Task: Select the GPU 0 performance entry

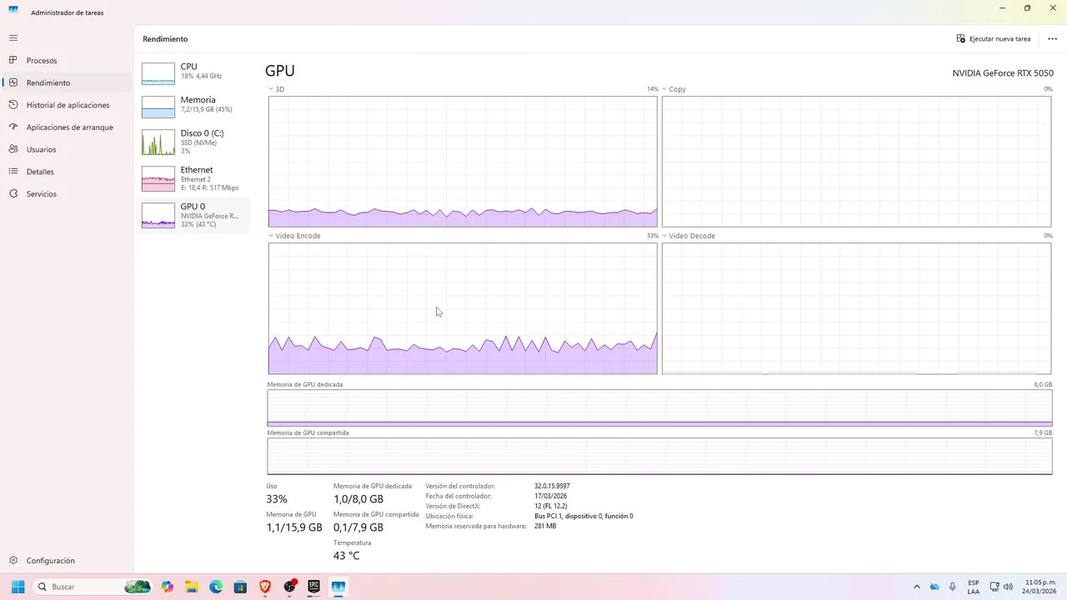Action: [x=193, y=214]
